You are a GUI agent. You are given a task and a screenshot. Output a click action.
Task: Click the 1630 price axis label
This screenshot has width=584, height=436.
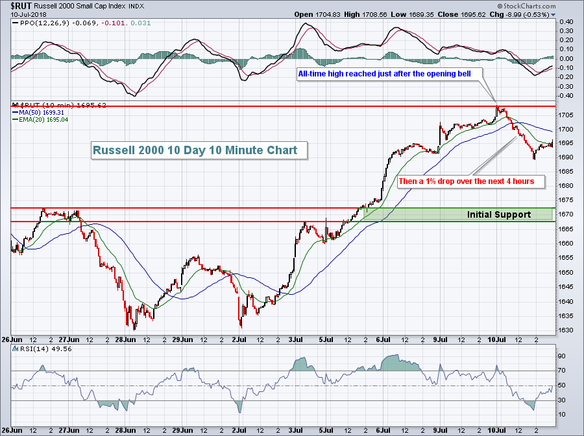[x=565, y=330]
